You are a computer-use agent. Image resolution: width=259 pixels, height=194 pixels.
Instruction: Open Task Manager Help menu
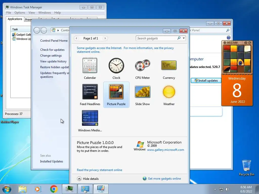pyautogui.click(x=57, y=13)
